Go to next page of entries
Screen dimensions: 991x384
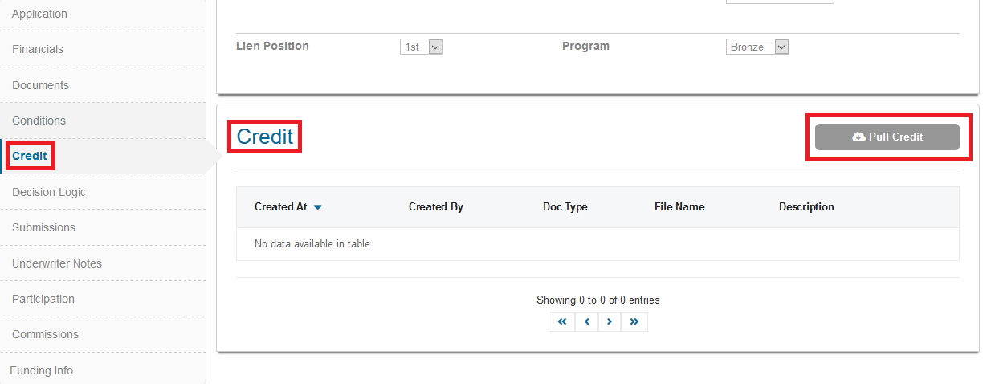610,321
